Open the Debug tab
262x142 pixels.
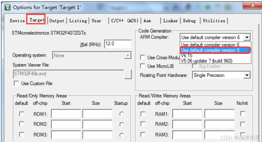(x=190, y=21)
